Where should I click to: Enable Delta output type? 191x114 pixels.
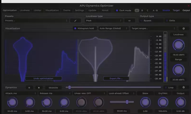[177, 21]
